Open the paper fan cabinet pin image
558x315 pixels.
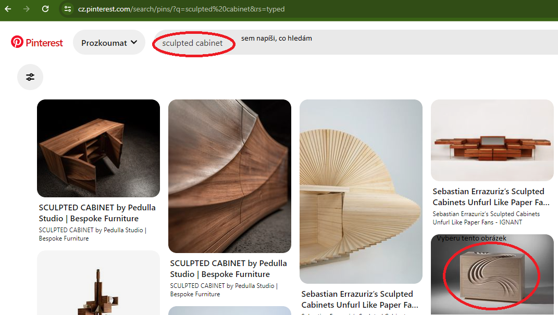pyautogui.click(x=361, y=191)
